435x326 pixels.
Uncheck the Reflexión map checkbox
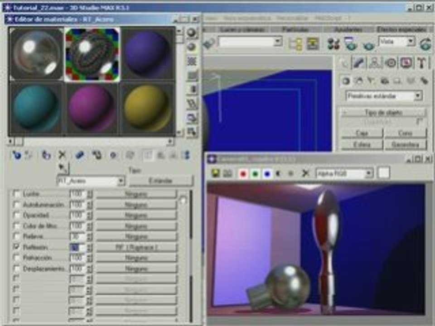(x=16, y=246)
